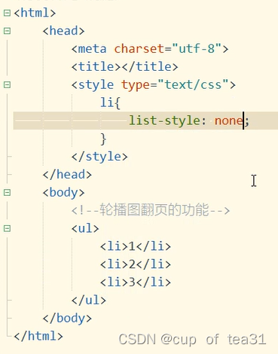
Task: Collapse the <body> section fold marker
Action: (7, 193)
